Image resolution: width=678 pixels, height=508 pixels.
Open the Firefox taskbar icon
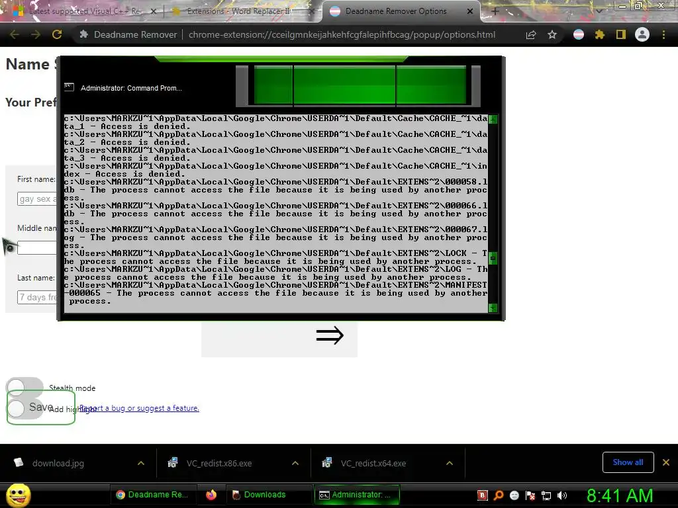[x=211, y=495]
